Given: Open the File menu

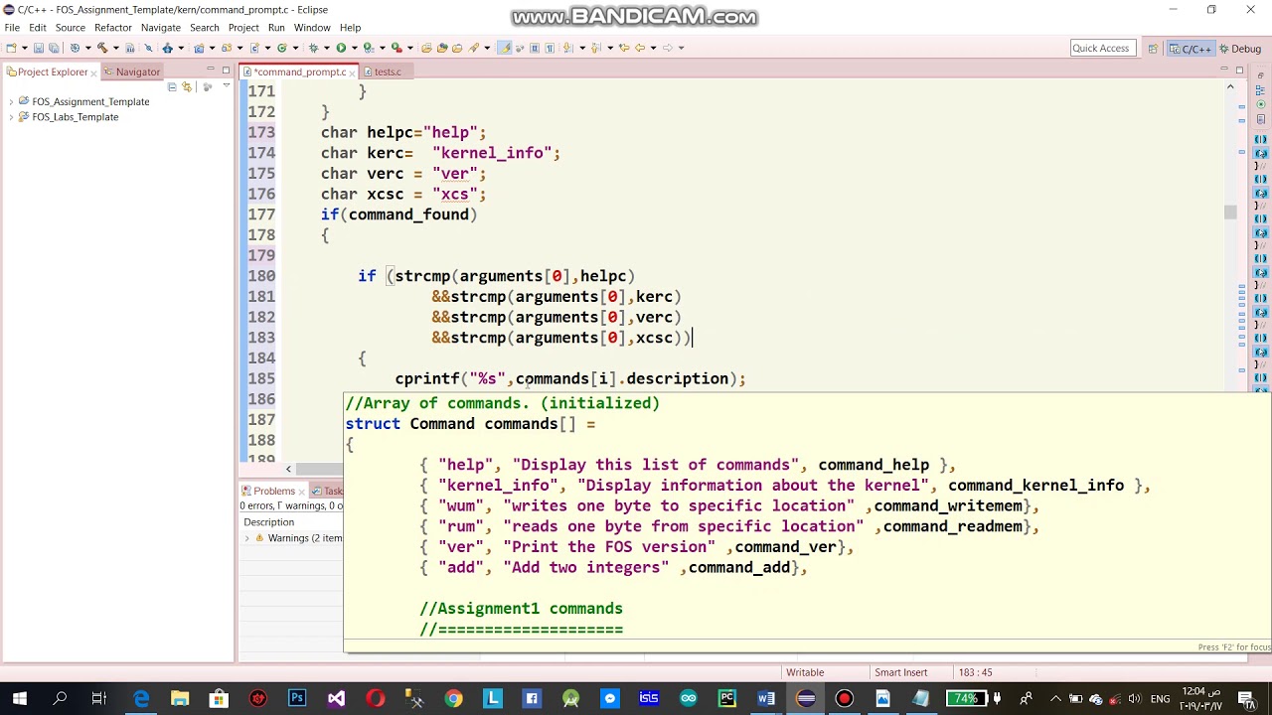Looking at the screenshot, I should (12, 28).
